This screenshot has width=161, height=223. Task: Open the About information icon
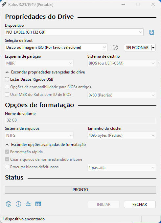pos(18,204)
